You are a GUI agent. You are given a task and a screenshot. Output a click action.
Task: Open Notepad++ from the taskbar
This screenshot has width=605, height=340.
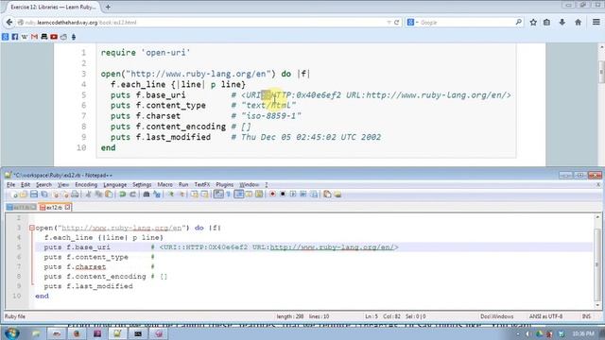coord(117,333)
